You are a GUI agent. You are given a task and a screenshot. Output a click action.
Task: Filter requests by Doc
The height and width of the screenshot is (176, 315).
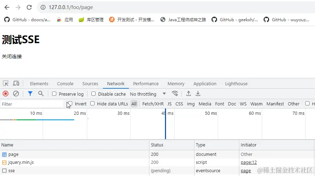(232, 104)
